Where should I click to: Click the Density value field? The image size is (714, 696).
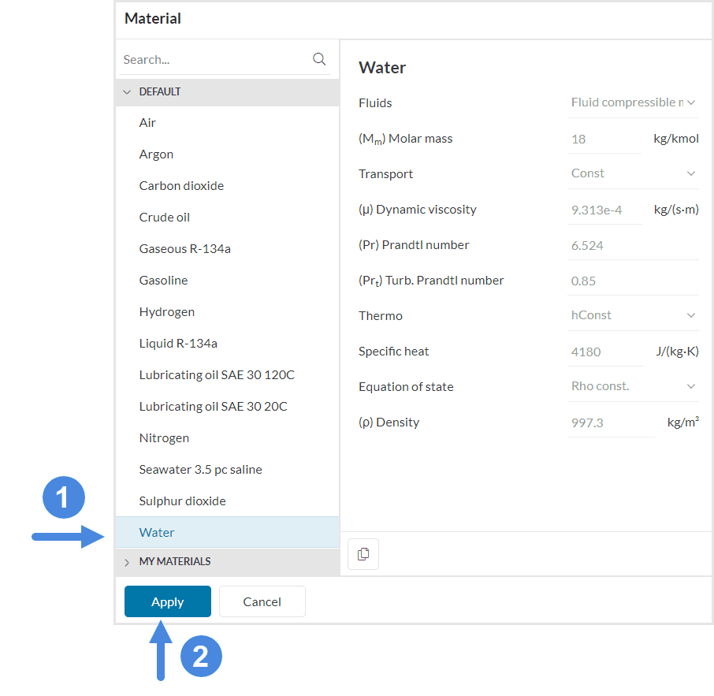[610, 422]
